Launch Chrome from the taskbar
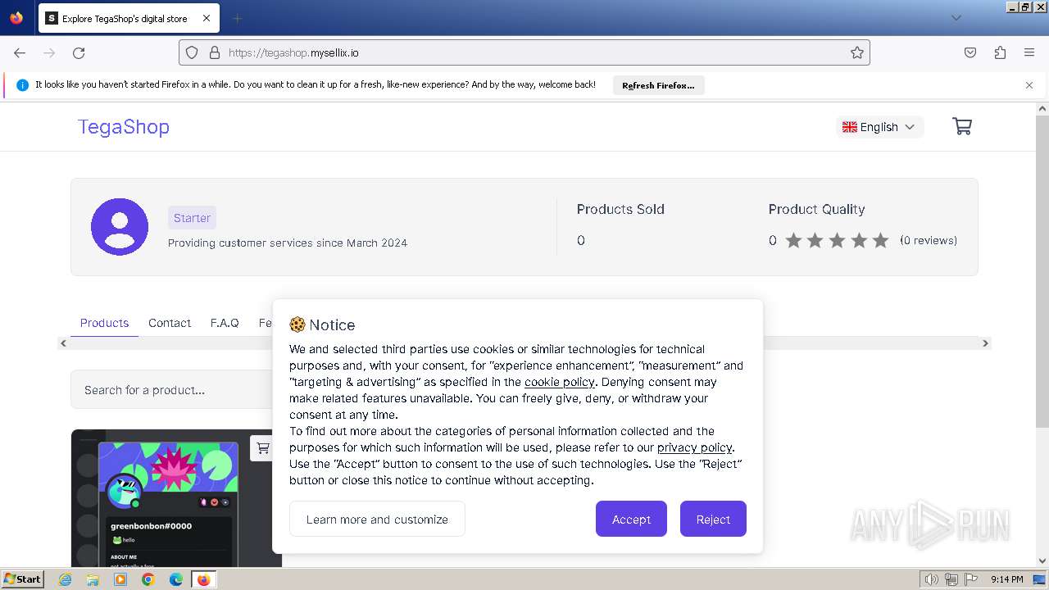1049x590 pixels. tap(148, 579)
